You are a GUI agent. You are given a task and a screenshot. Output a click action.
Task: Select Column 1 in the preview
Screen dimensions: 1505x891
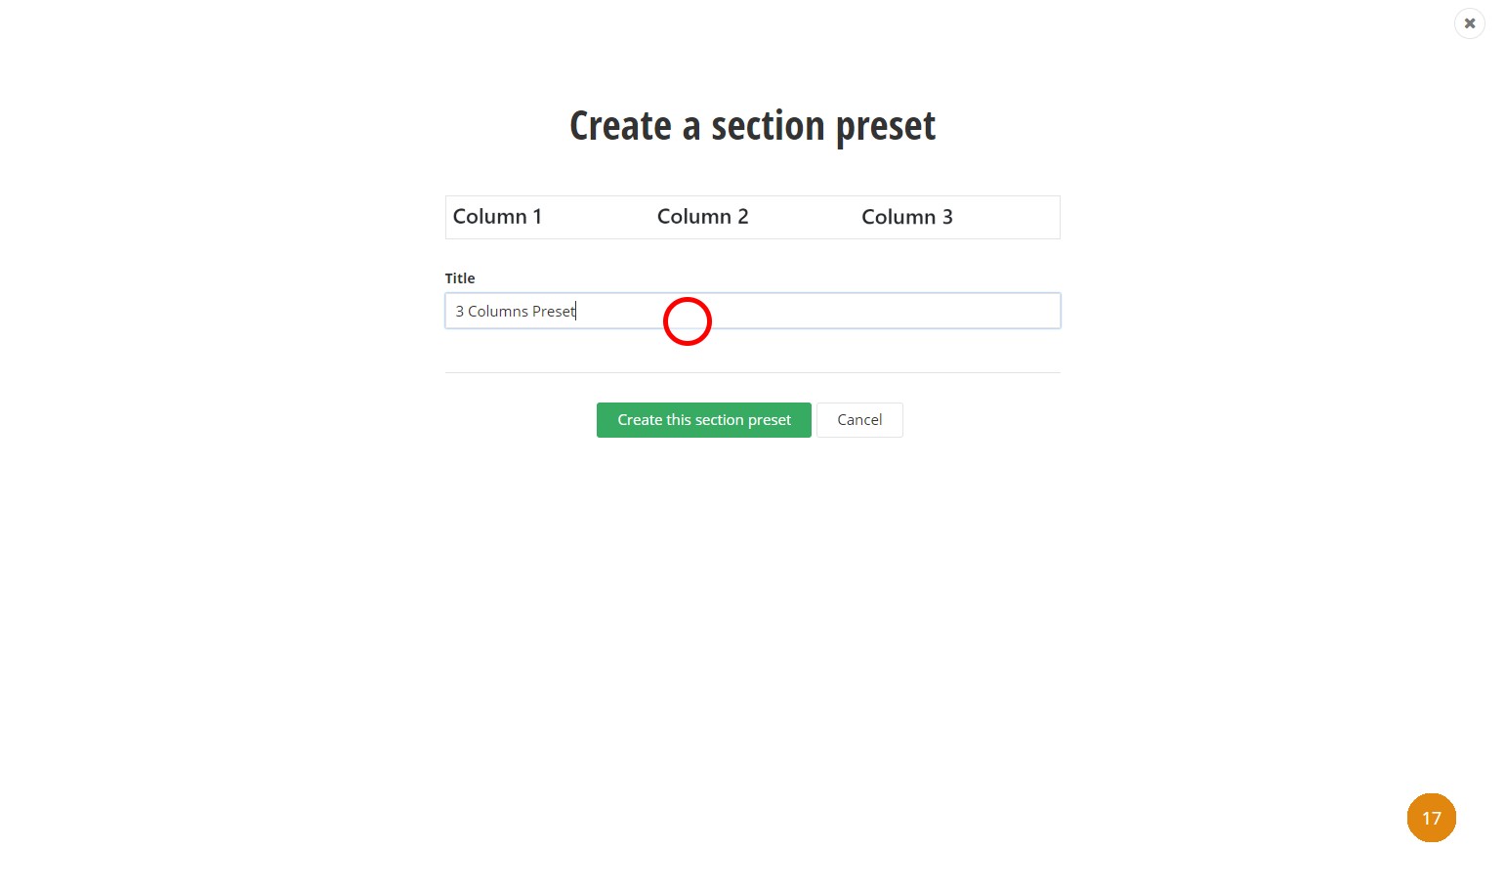click(497, 217)
